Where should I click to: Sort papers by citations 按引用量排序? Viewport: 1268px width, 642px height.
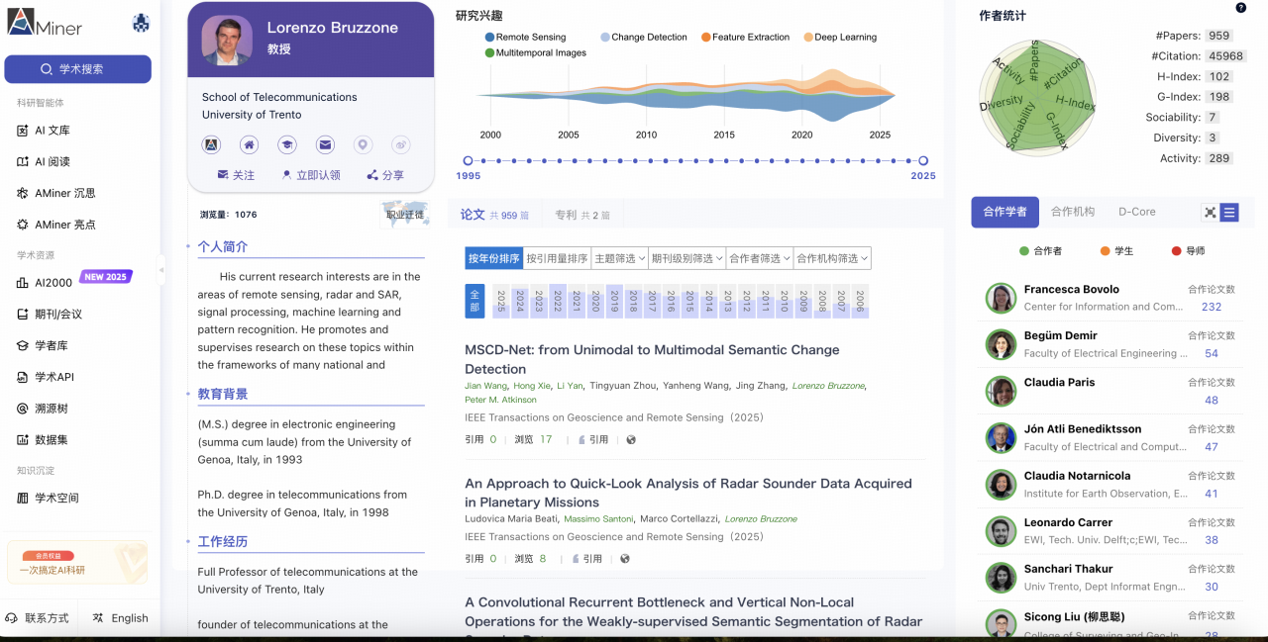tap(557, 258)
